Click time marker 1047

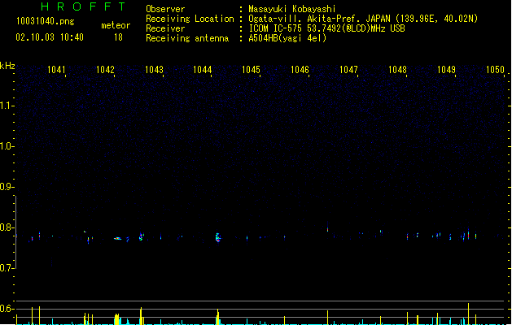click(x=348, y=70)
